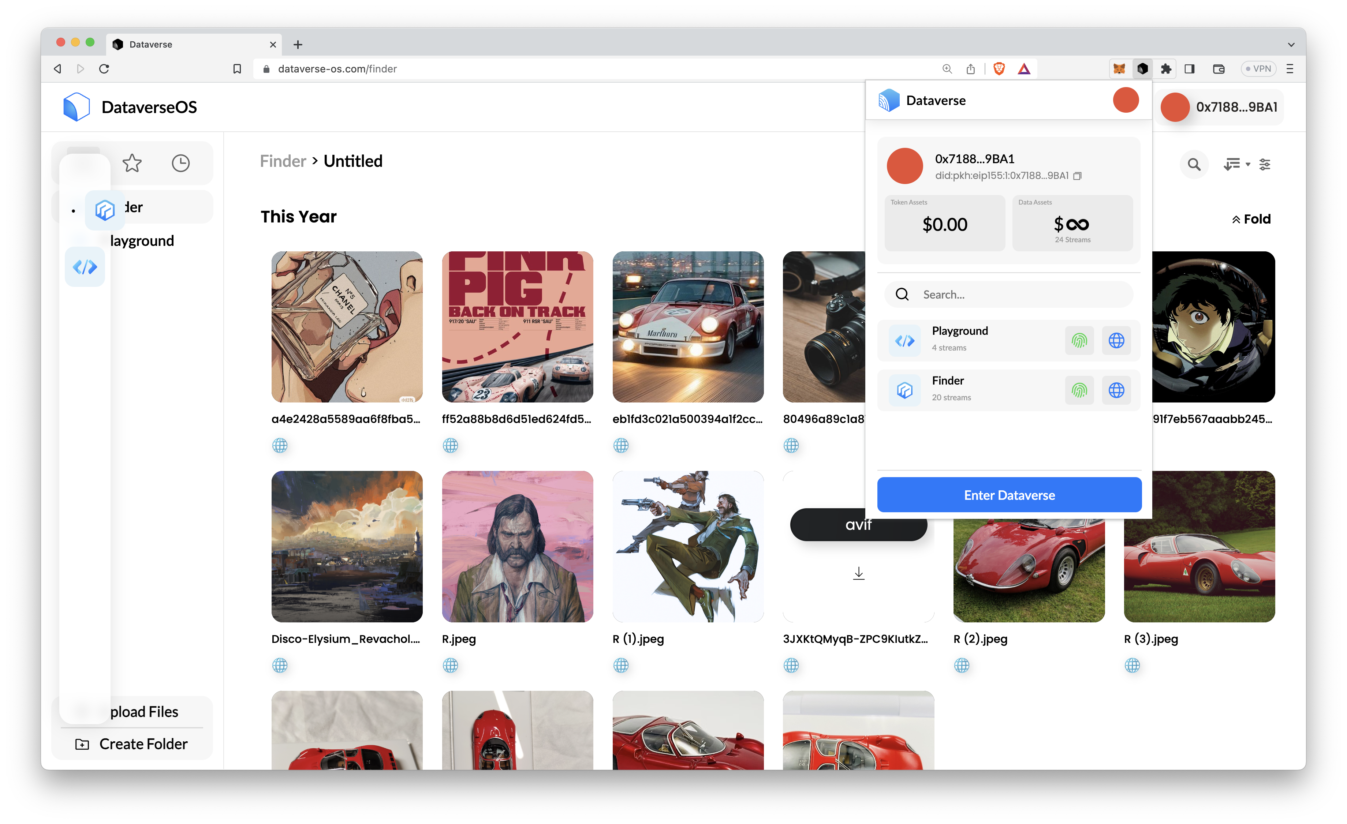Click Finder in the breadcrumb path
Screen dimensions: 1347x824
tap(283, 161)
